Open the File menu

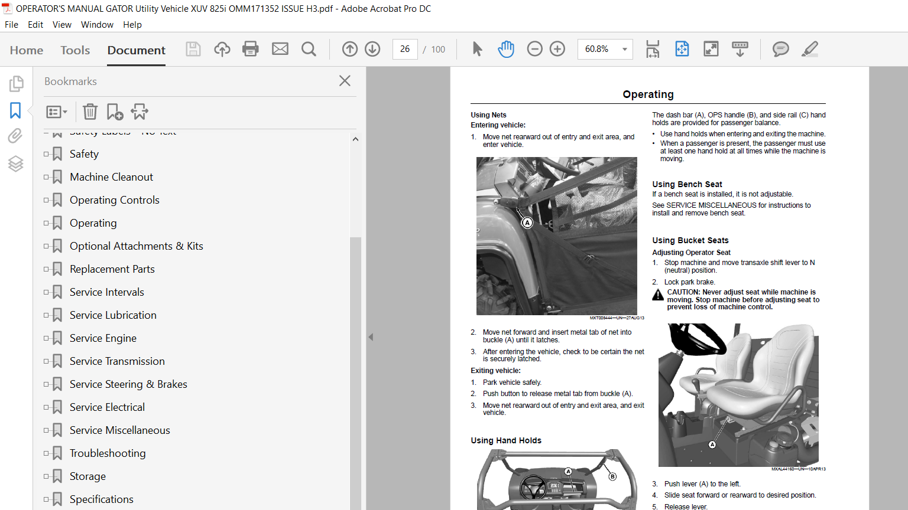click(11, 24)
